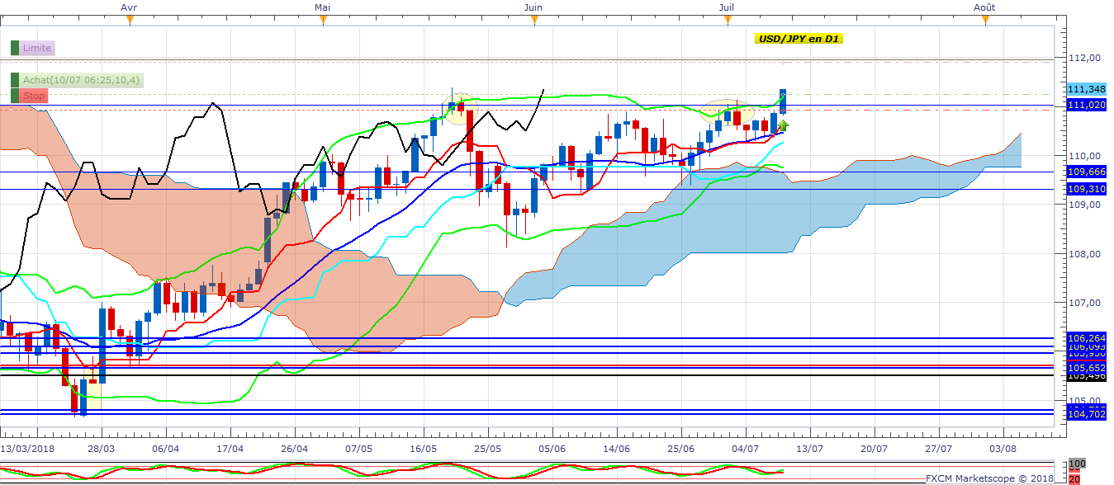Screen dimensions: 1114x485
Task: Click the orange triangle marker under Mai
Action: [323, 21]
